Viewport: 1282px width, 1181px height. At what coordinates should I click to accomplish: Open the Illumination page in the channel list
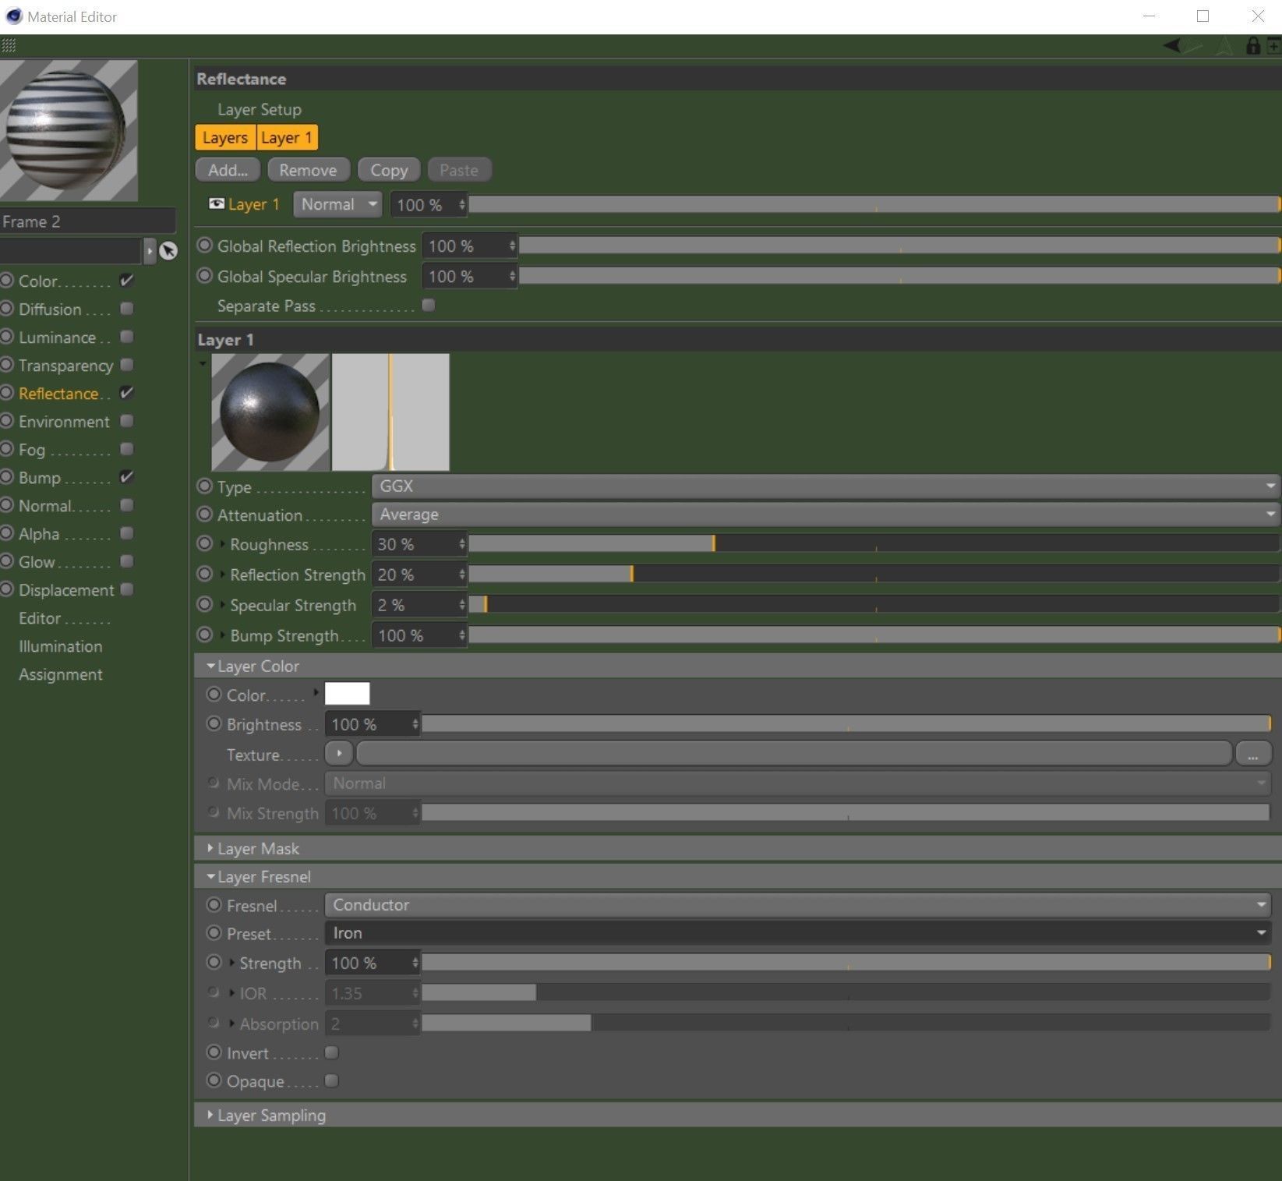pos(61,646)
